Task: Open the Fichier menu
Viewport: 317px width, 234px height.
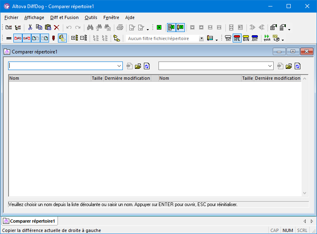Action: click(x=11, y=17)
